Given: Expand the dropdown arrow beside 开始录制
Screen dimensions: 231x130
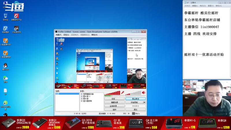Looking at the screenshot, I should tap(144, 103).
